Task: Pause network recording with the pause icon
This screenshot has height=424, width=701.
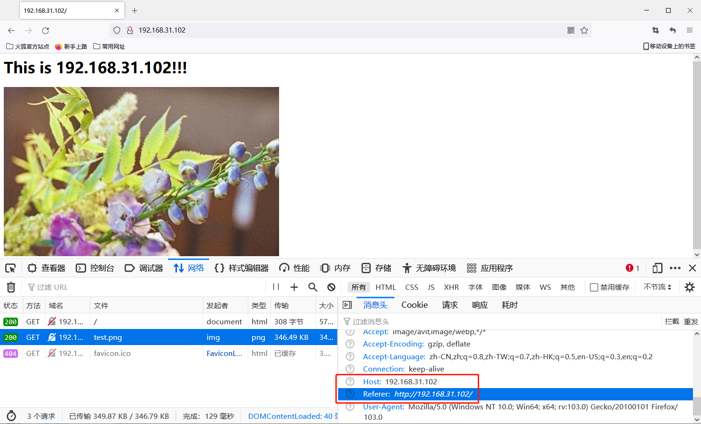Action: point(276,287)
